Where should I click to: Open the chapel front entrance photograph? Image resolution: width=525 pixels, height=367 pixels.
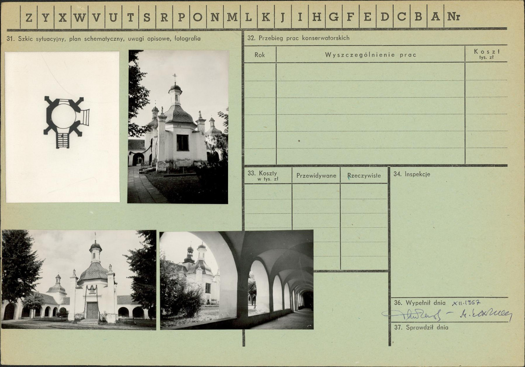point(79,279)
